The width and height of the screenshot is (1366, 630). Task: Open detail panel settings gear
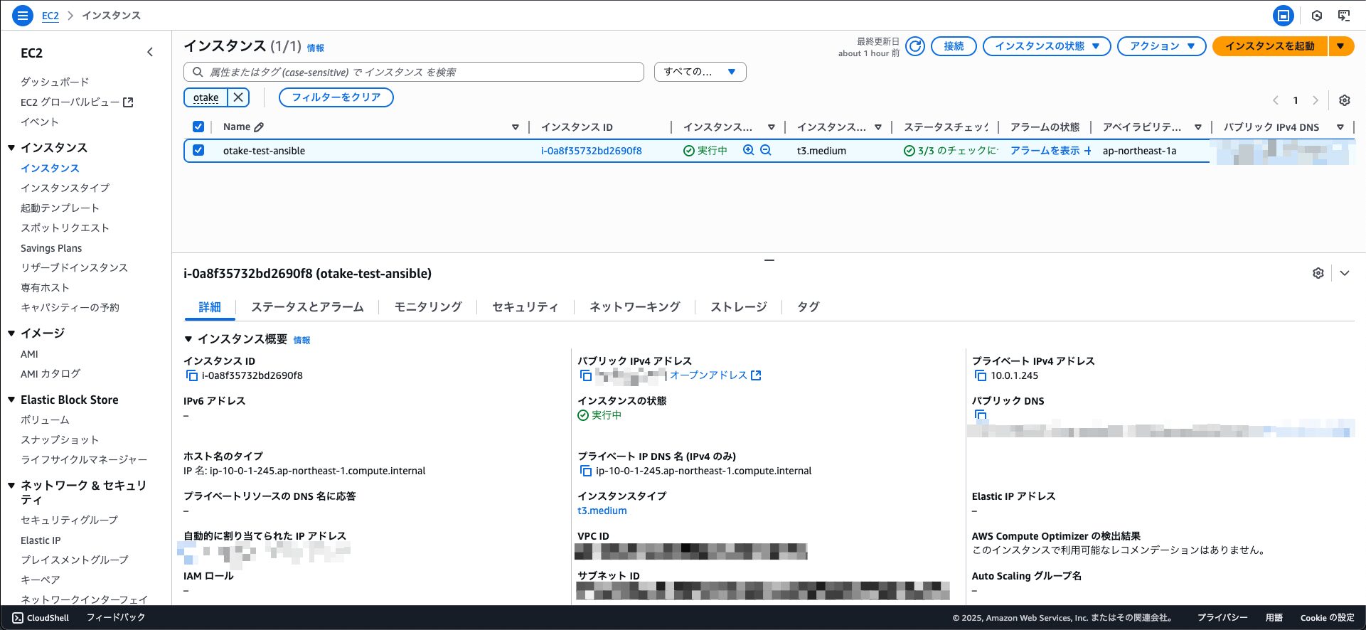pos(1318,273)
